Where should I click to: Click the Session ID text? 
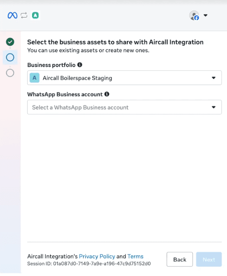tap(89, 264)
